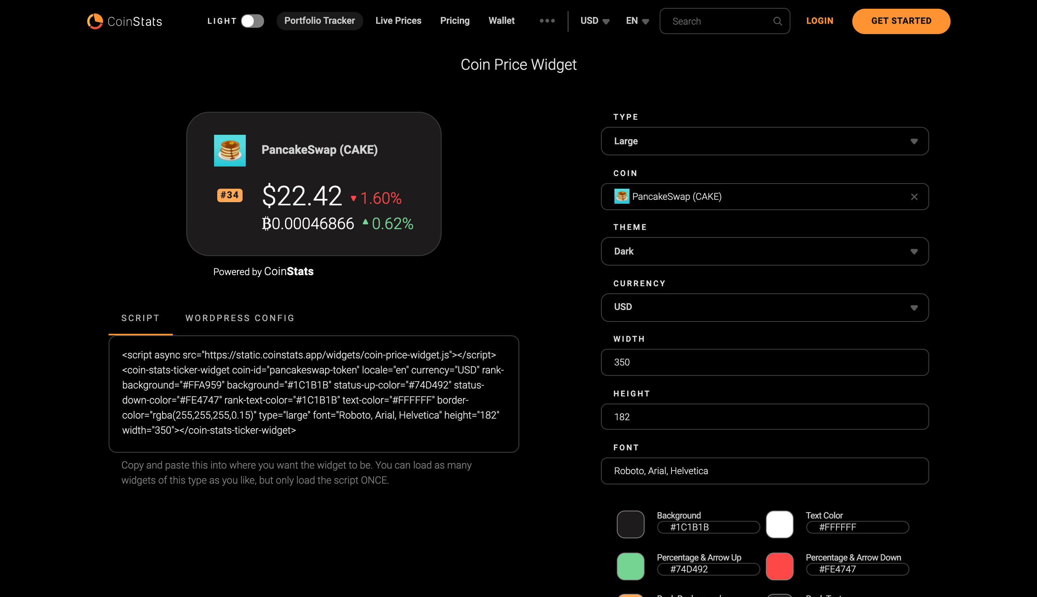Image resolution: width=1037 pixels, height=597 pixels.
Task: Click the GET STARTED button
Action: 901,21
